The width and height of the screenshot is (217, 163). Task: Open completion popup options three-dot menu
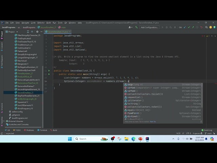pyautogui.click(x=201, y=122)
